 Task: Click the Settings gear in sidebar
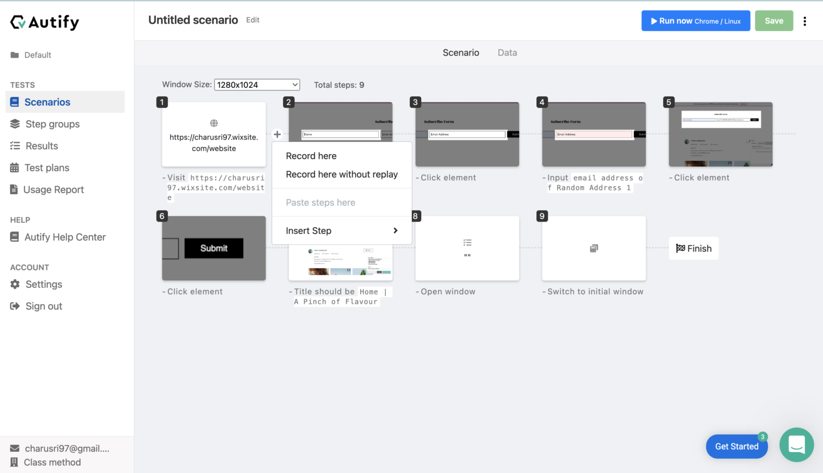15,284
